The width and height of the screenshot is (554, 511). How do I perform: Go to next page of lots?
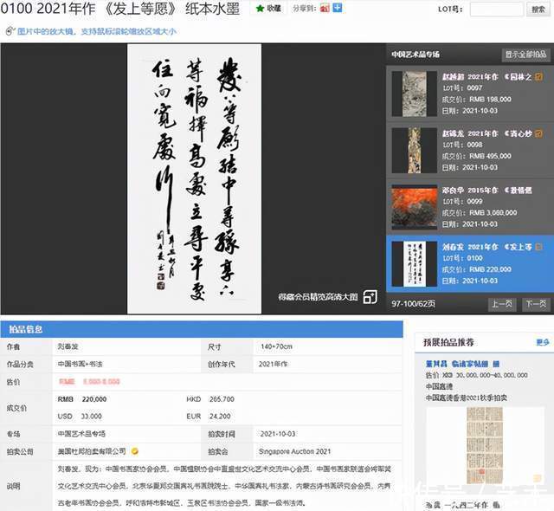tap(536, 304)
